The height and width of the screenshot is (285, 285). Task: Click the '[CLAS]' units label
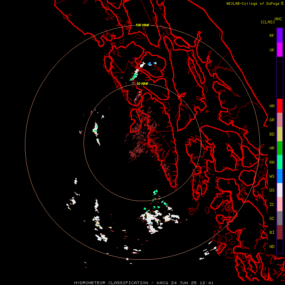268,22
